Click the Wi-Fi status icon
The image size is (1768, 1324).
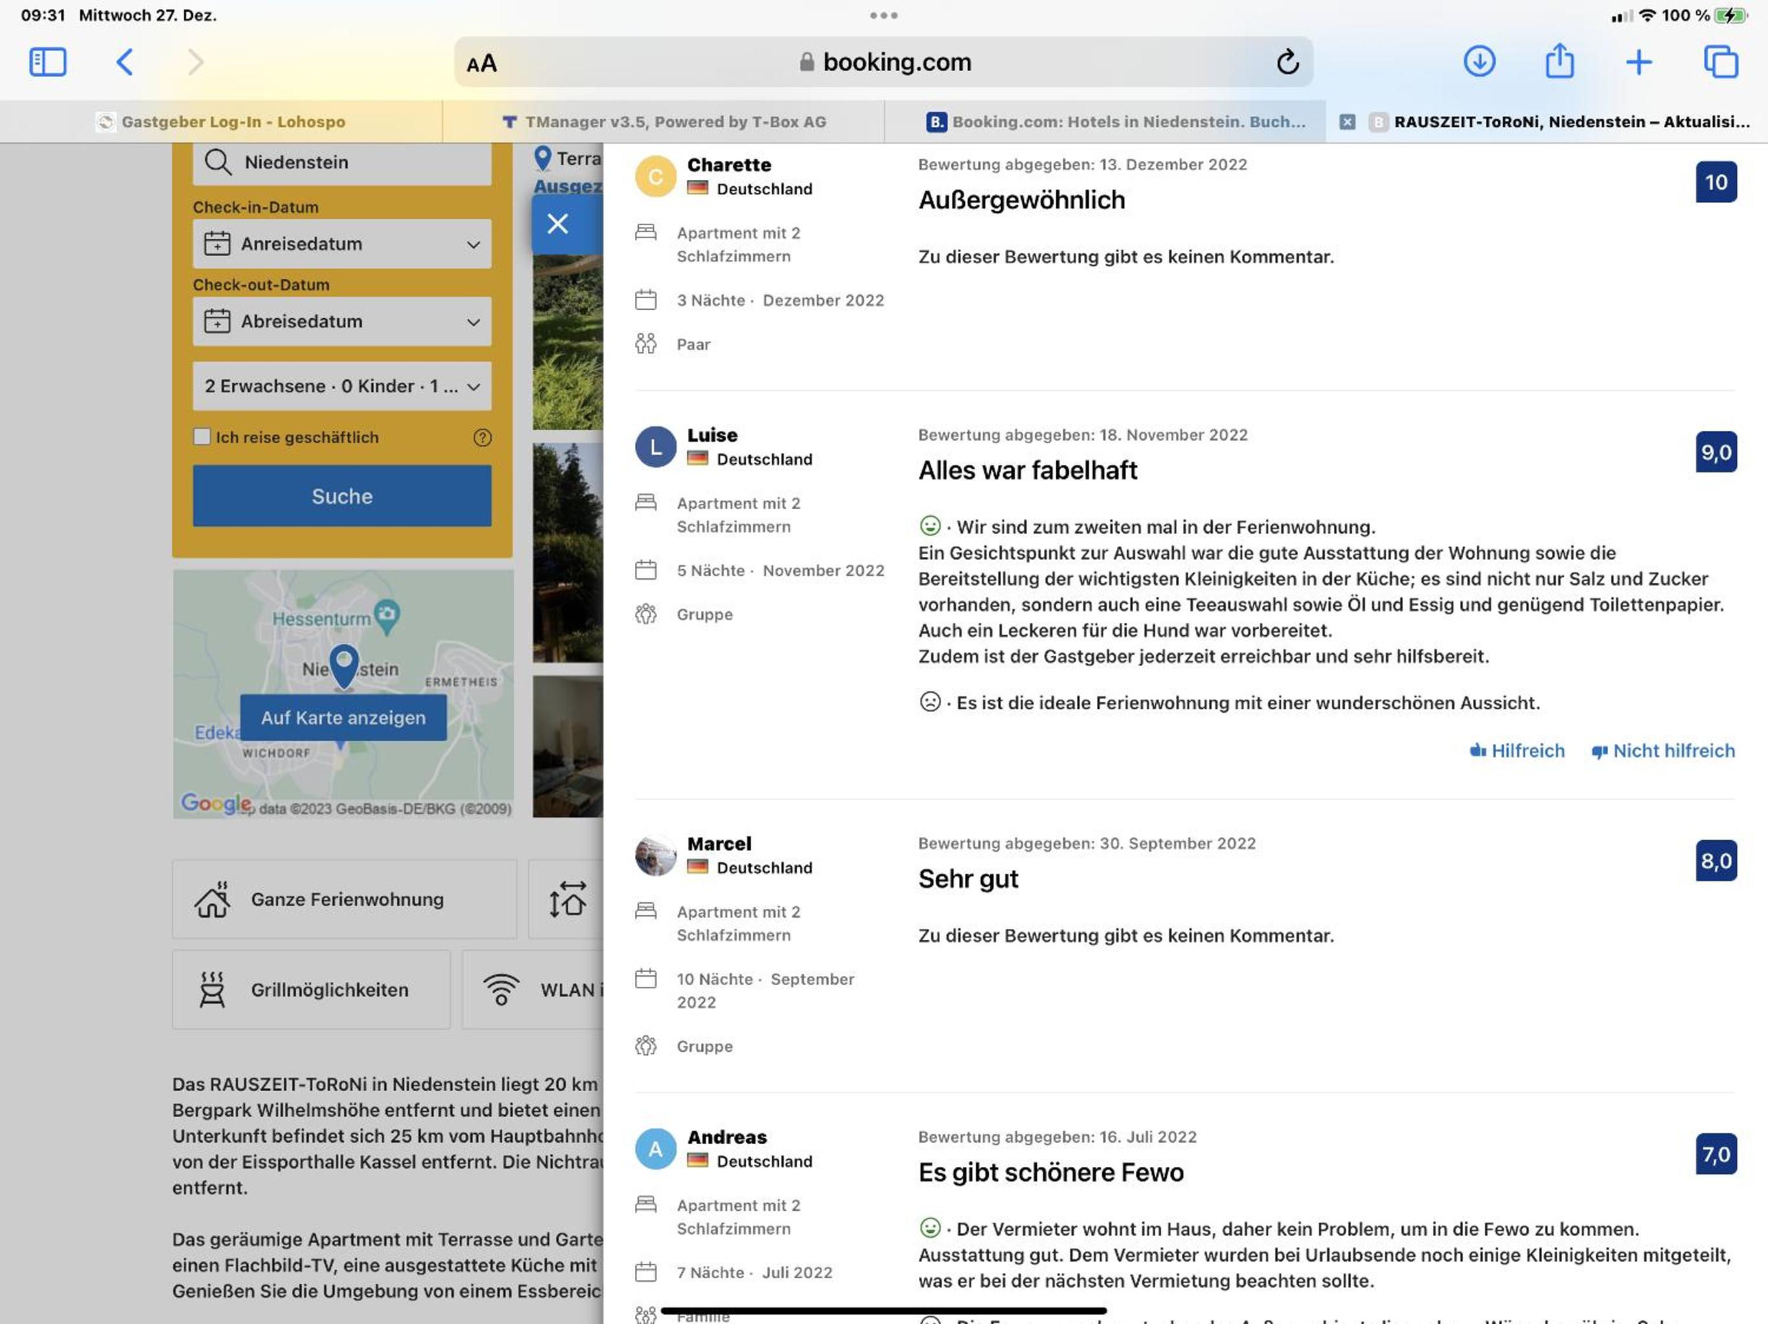click(x=1648, y=15)
